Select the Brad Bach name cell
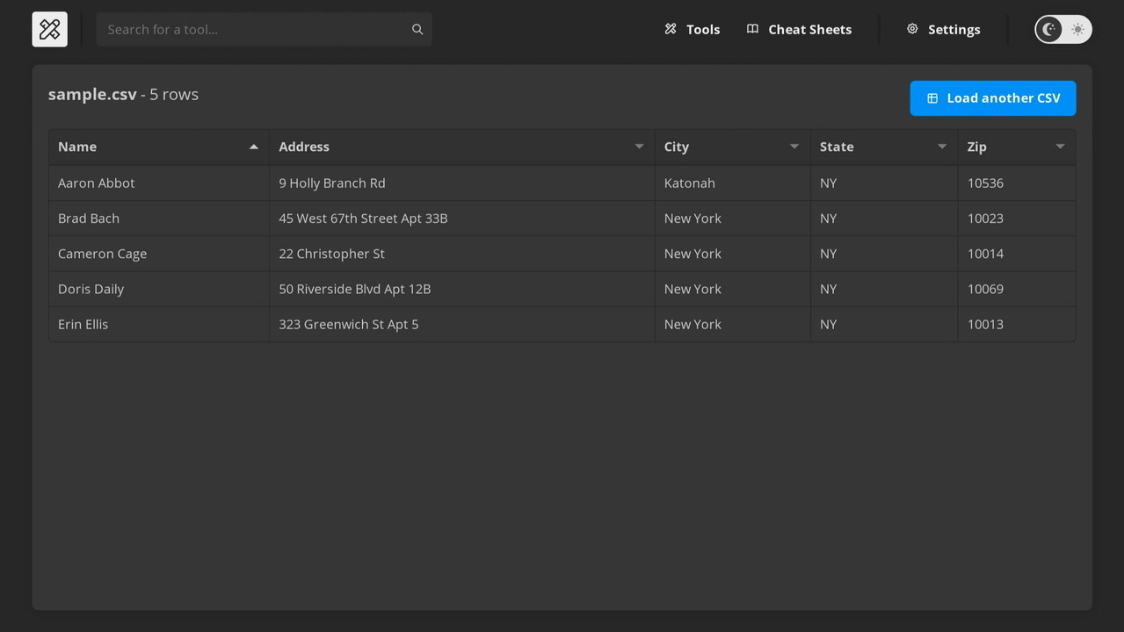This screenshot has width=1124, height=632. (x=89, y=219)
